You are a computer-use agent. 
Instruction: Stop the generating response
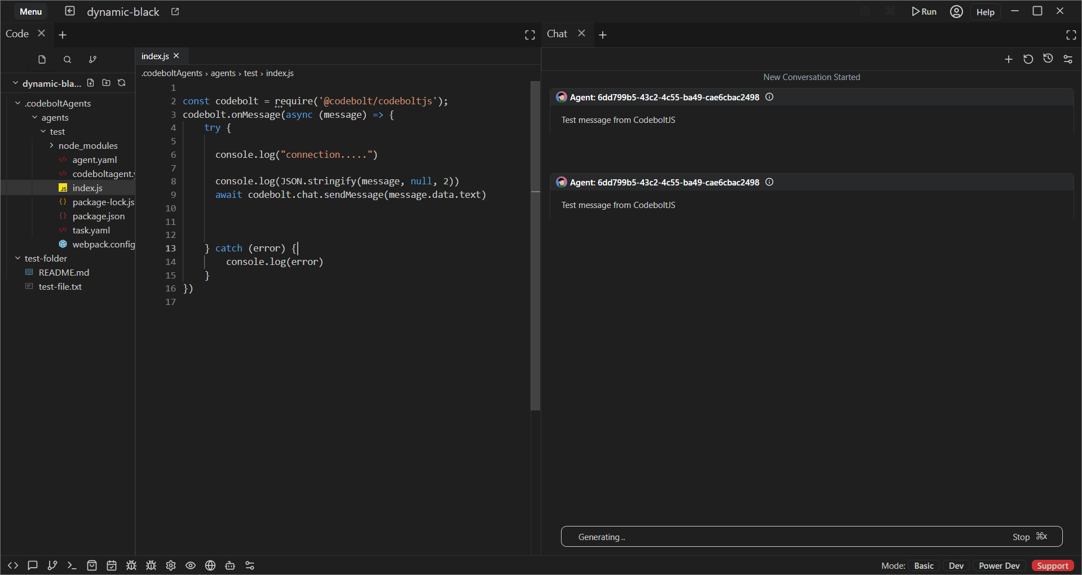tap(1030, 537)
